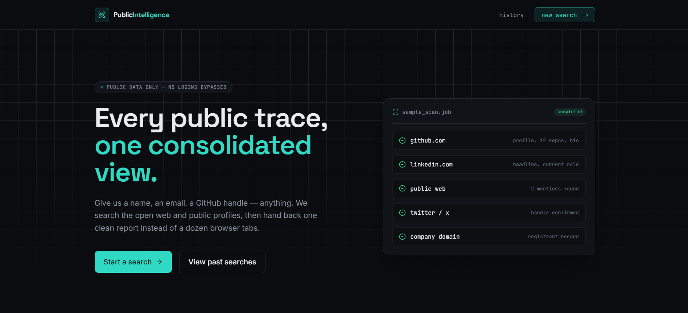Click the check icon for twitter / x
Viewport: 688px width, 313px height.
pyautogui.click(x=402, y=213)
